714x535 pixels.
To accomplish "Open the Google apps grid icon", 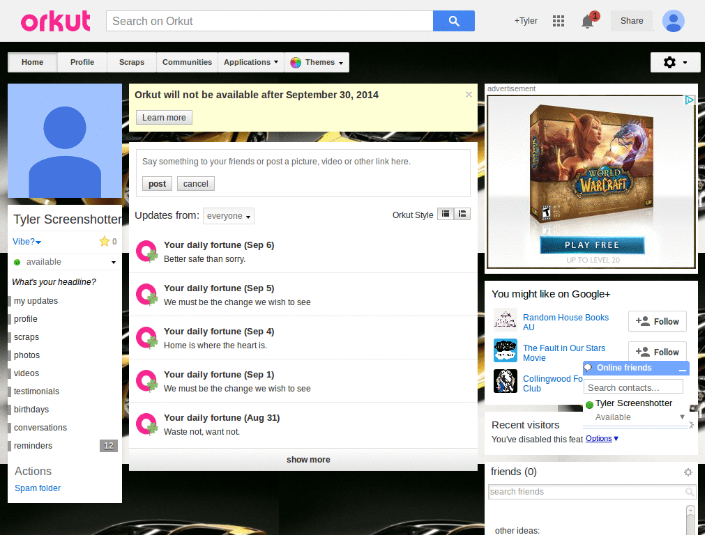I will pyautogui.click(x=559, y=21).
